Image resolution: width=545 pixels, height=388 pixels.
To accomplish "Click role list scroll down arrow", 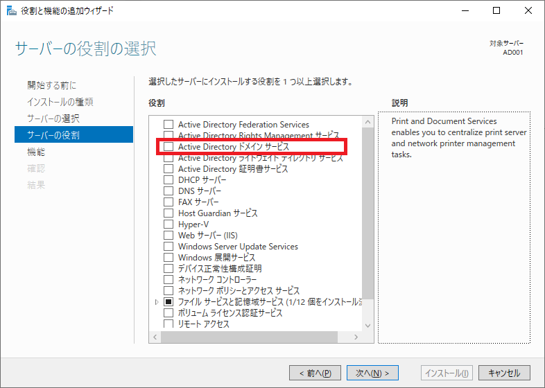I will (367, 326).
